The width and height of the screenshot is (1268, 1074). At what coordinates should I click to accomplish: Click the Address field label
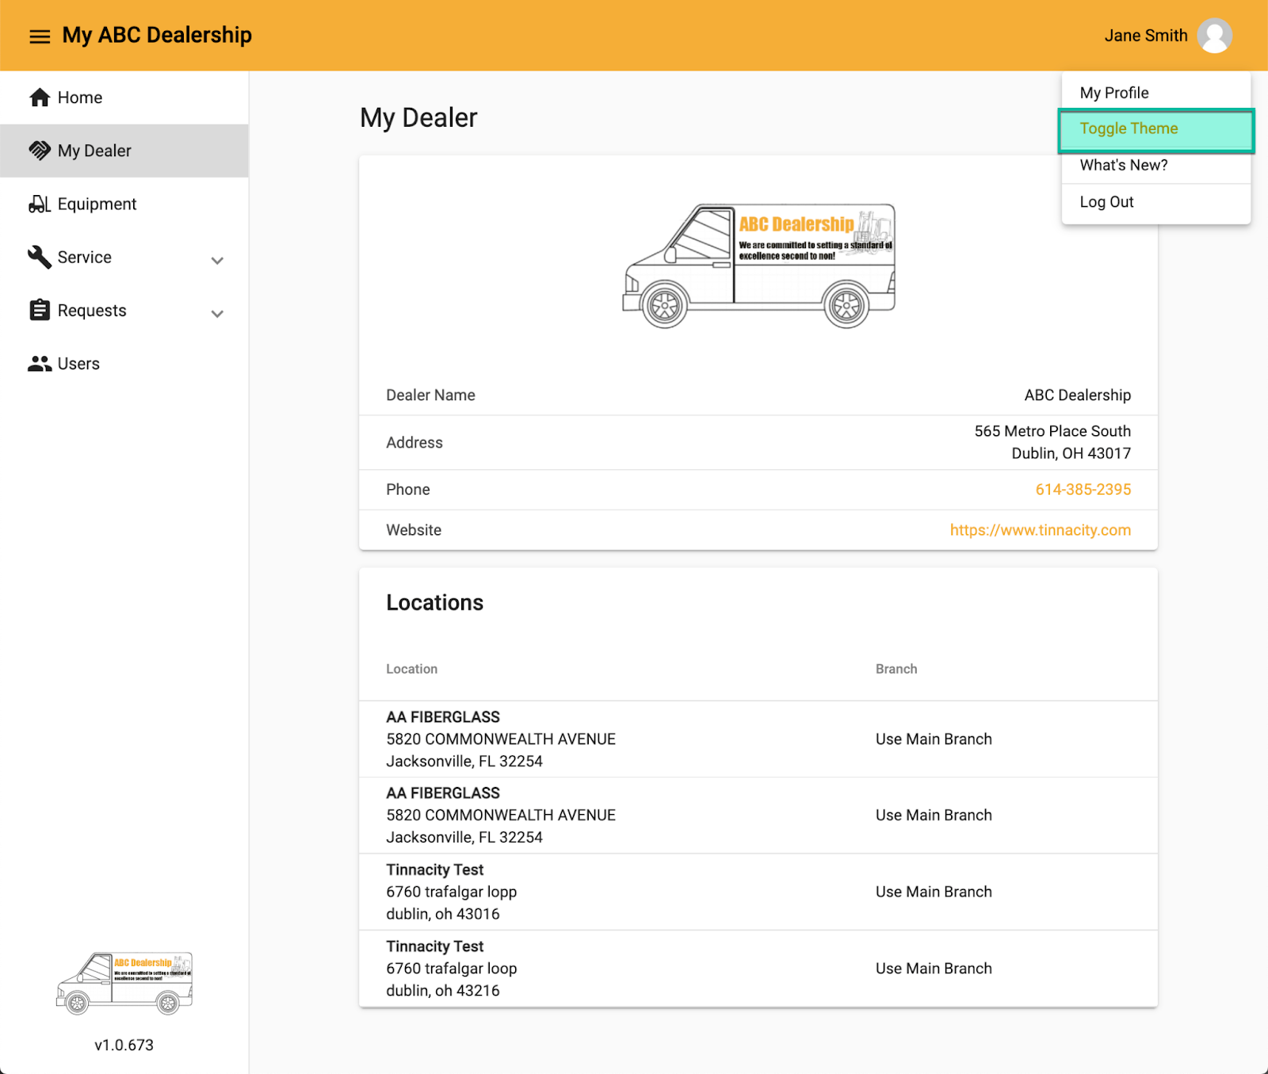414,442
